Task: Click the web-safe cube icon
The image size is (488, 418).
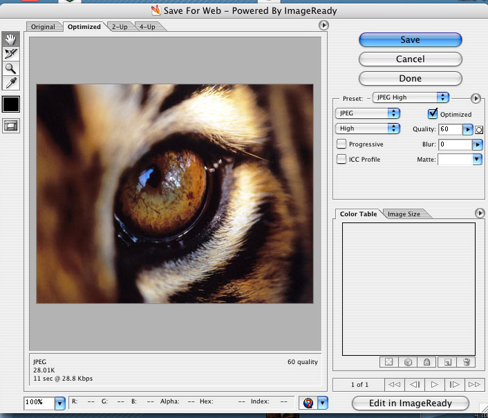Action: click(409, 361)
